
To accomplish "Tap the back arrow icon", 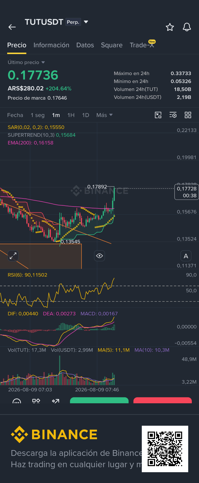I will pos(12,27).
